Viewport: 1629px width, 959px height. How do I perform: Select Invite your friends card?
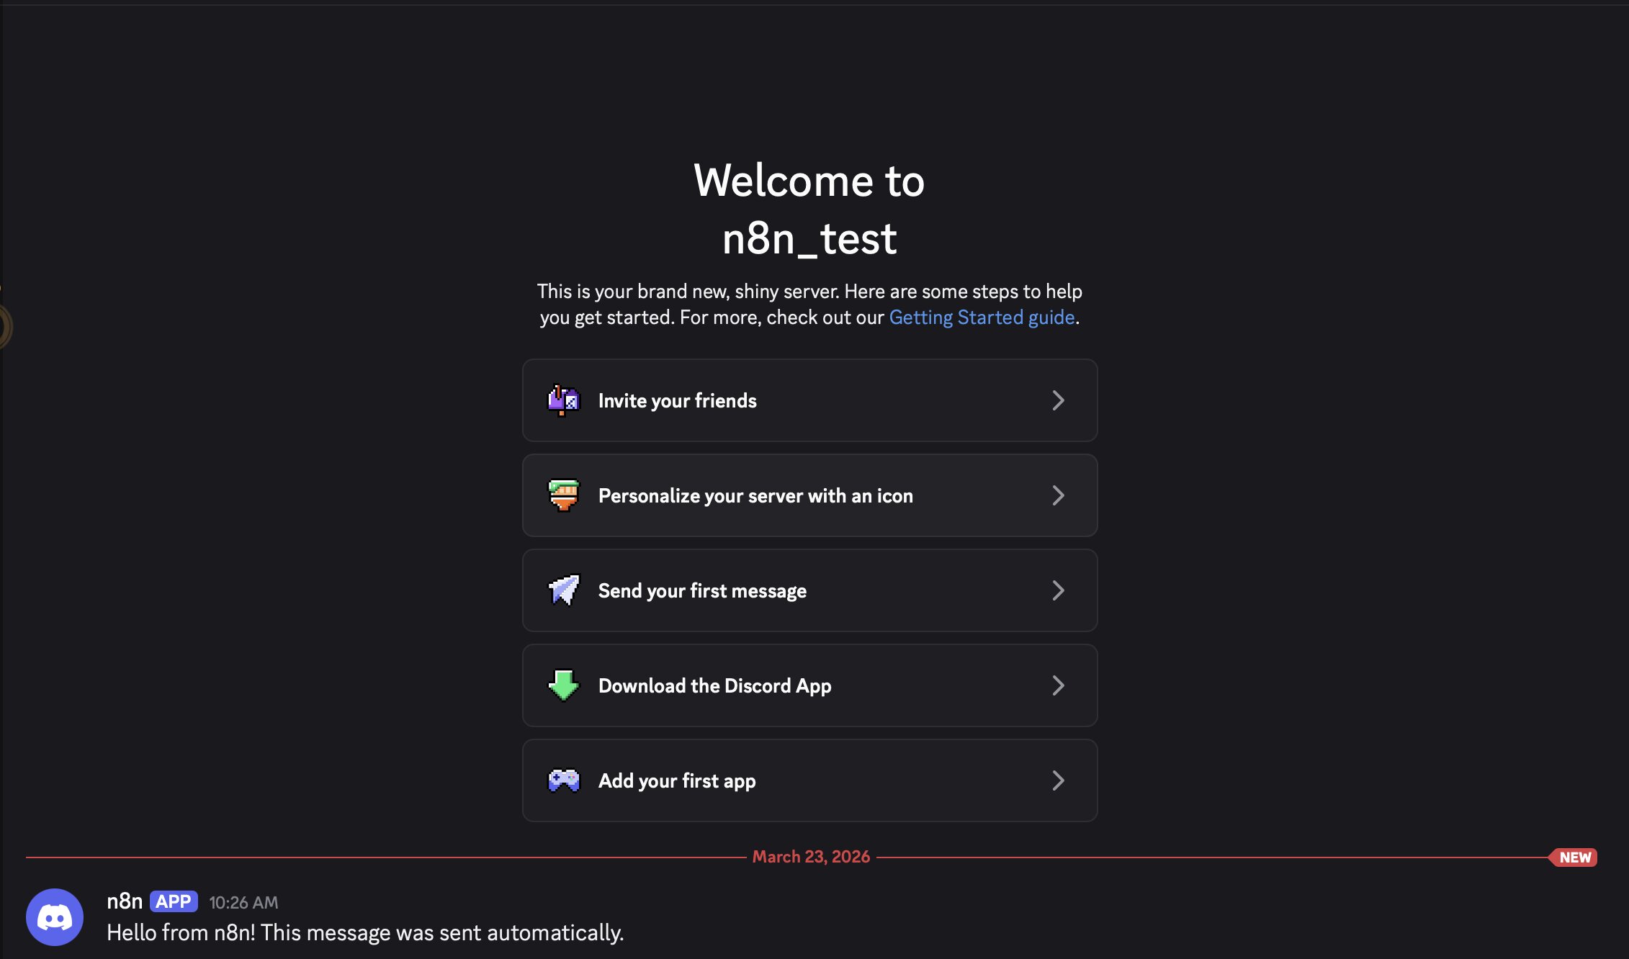pyautogui.click(x=809, y=400)
